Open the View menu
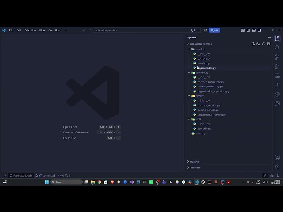Screen dimensions: 283x212 click(42, 30)
